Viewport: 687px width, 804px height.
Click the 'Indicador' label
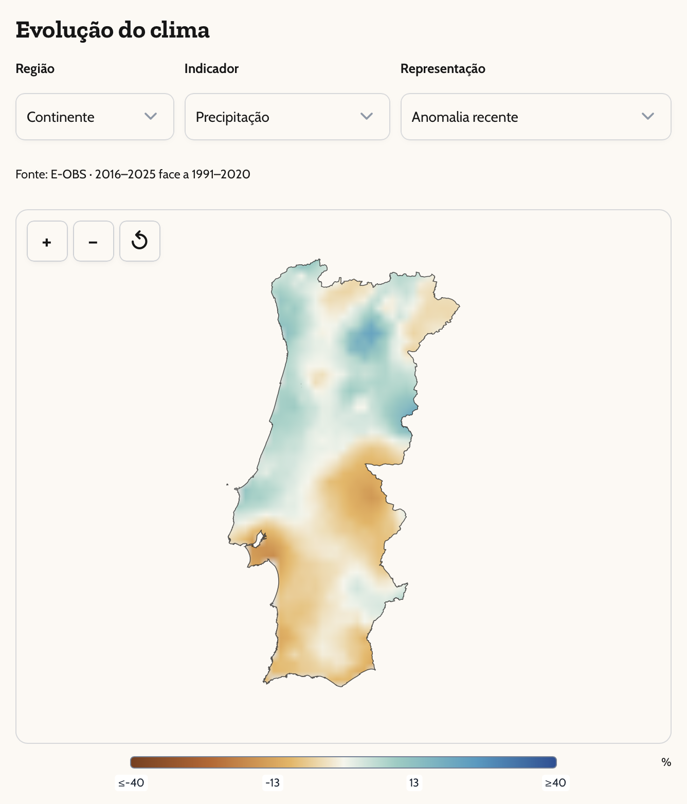[x=211, y=68]
